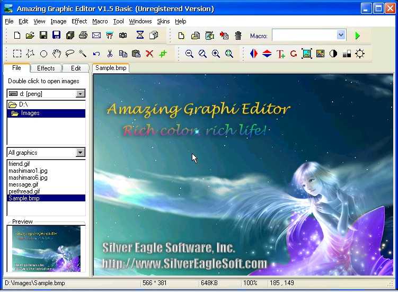Open the Windows menu
The image size is (398, 292).
(x=140, y=21)
